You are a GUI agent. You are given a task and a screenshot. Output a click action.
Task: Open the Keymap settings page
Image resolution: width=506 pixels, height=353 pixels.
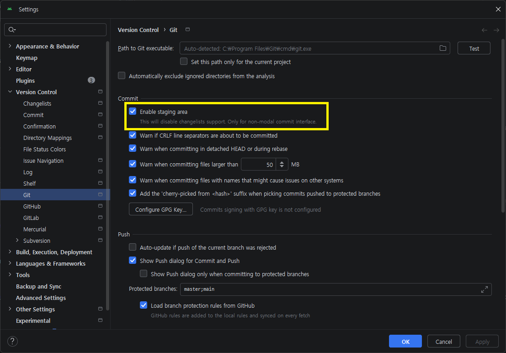pyautogui.click(x=27, y=58)
